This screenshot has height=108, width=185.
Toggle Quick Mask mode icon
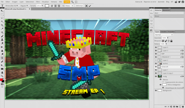pyautogui.click(x=2, y=84)
